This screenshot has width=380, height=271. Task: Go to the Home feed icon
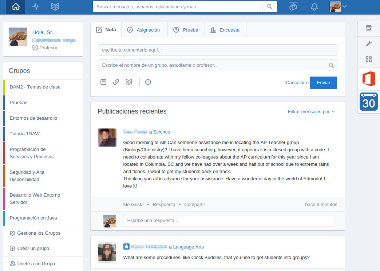pos(16,7)
